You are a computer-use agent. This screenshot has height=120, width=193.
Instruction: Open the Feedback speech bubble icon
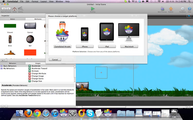click(182, 9)
